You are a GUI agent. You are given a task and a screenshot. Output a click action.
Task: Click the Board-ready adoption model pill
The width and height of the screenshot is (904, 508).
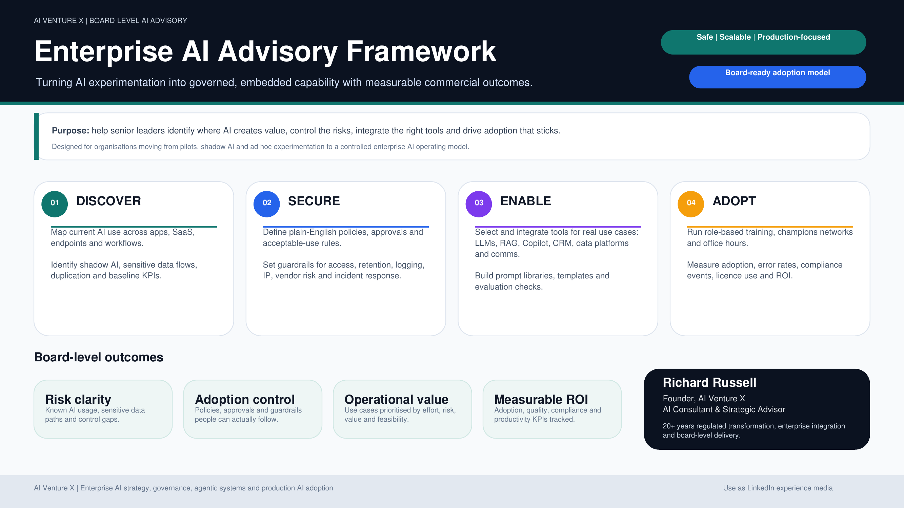777,77
